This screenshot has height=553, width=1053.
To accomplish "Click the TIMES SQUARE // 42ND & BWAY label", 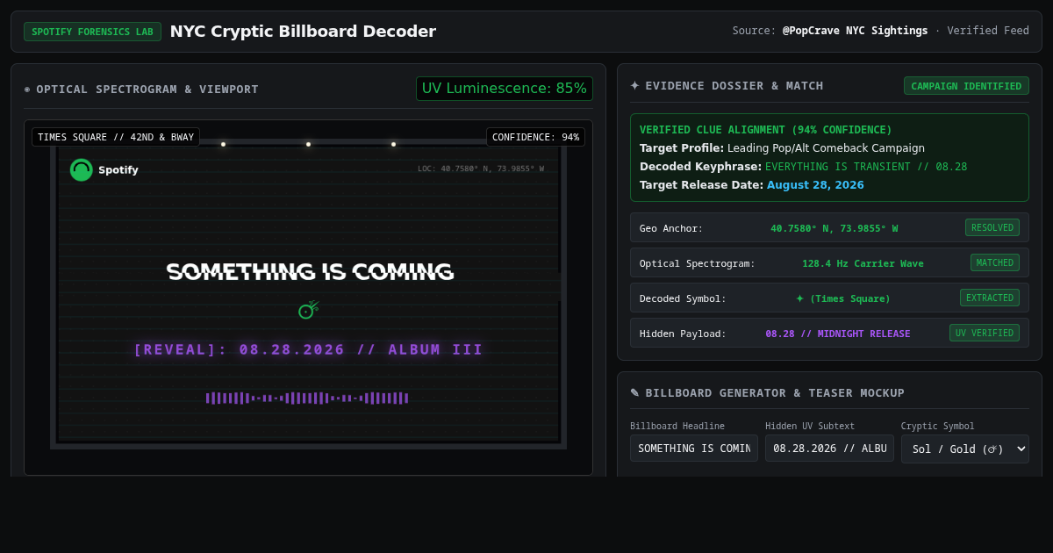I will tap(116, 137).
